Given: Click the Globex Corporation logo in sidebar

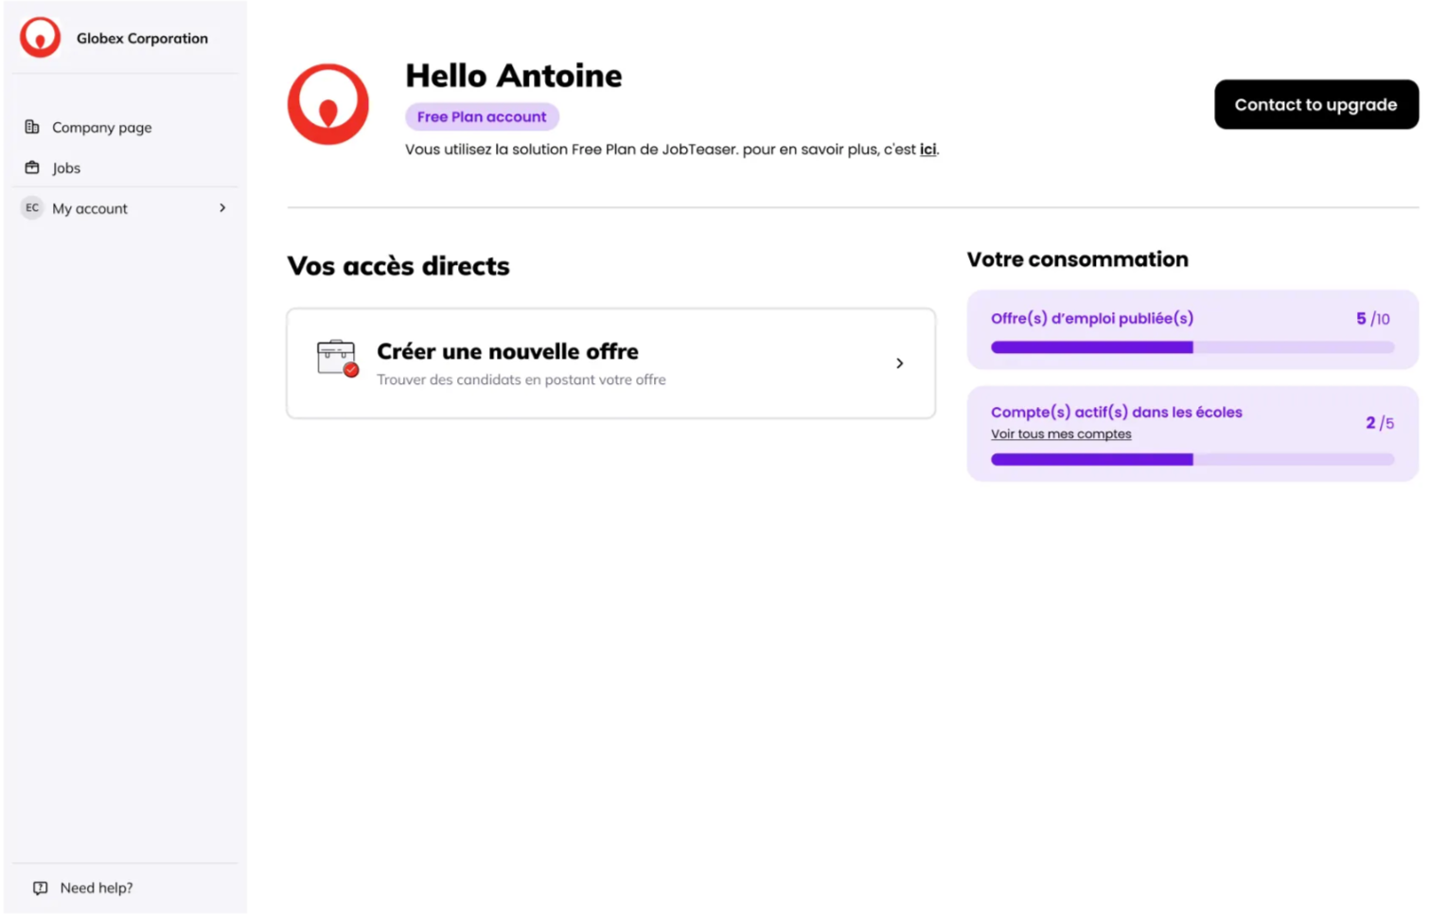Looking at the screenshot, I should (40, 38).
